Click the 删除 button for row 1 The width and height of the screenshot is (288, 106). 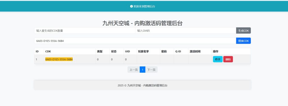pos(228,59)
